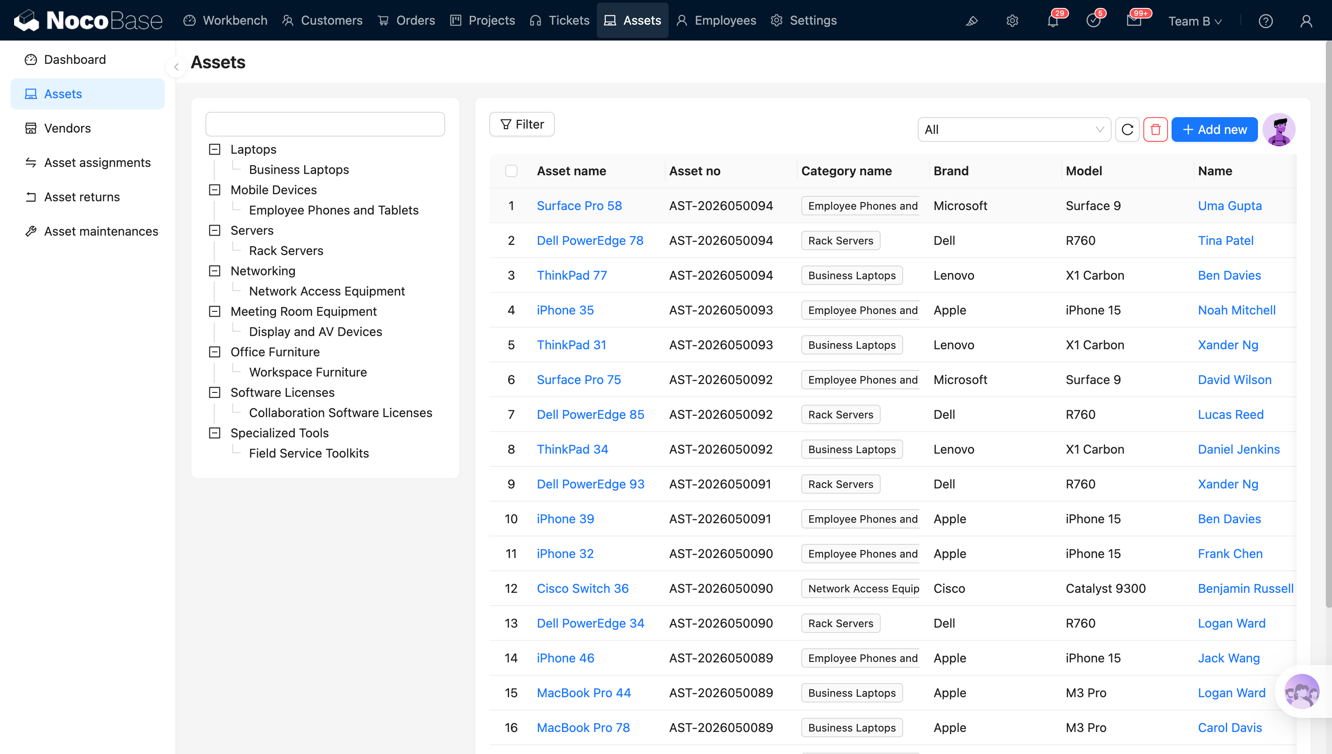
Task: Open the floating AI employees chat avatar
Action: pos(1302,691)
